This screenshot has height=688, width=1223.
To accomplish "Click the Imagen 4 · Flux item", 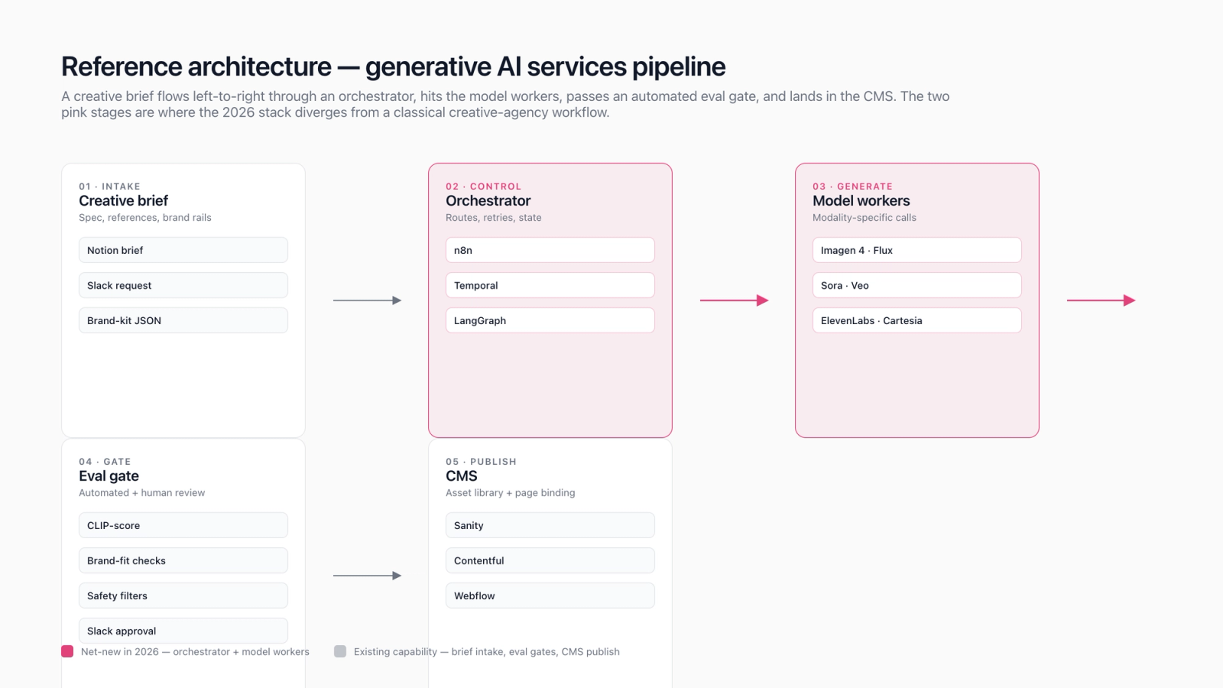I will [x=917, y=250].
